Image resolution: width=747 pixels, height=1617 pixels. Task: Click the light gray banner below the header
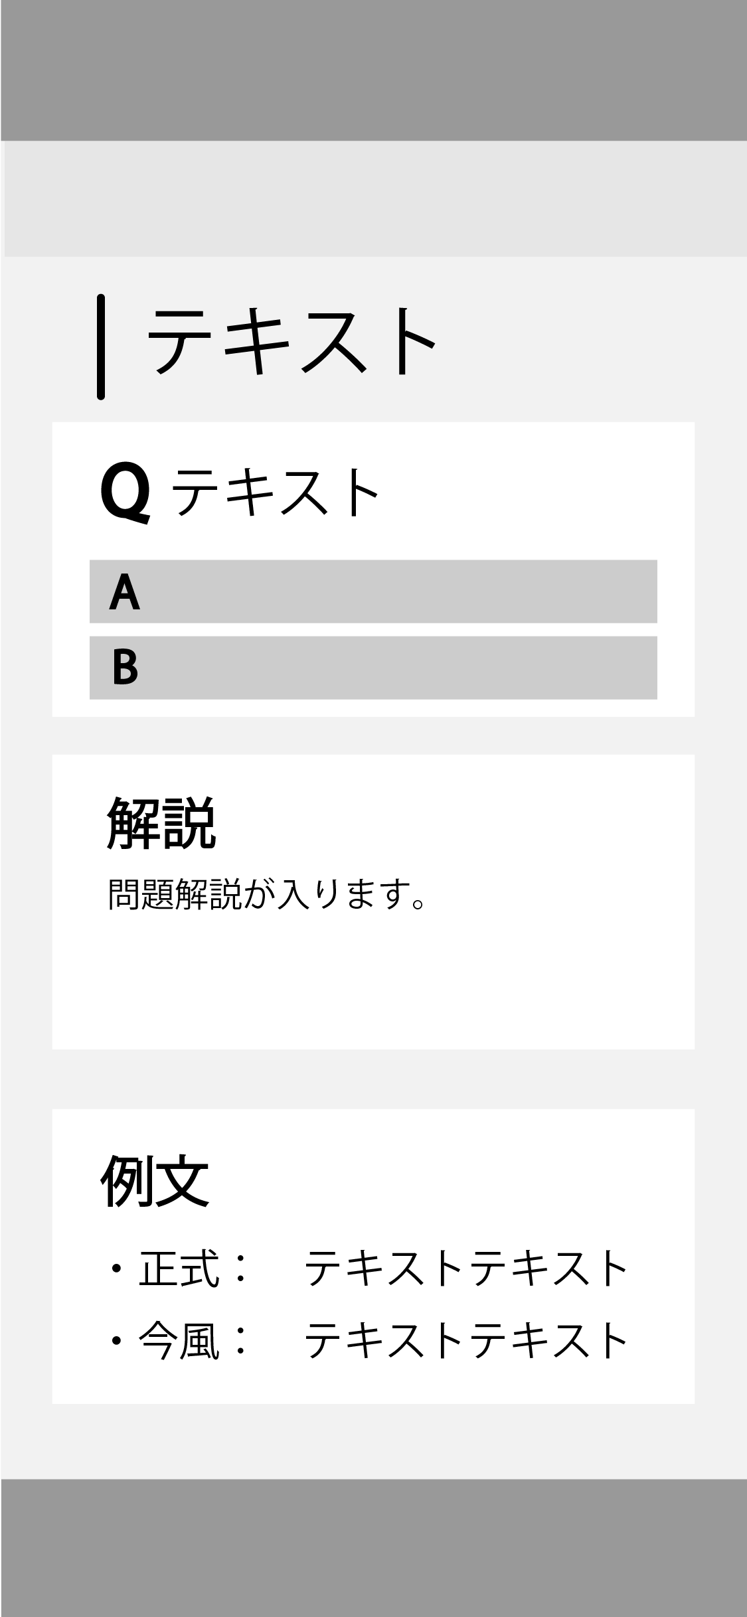click(x=373, y=198)
